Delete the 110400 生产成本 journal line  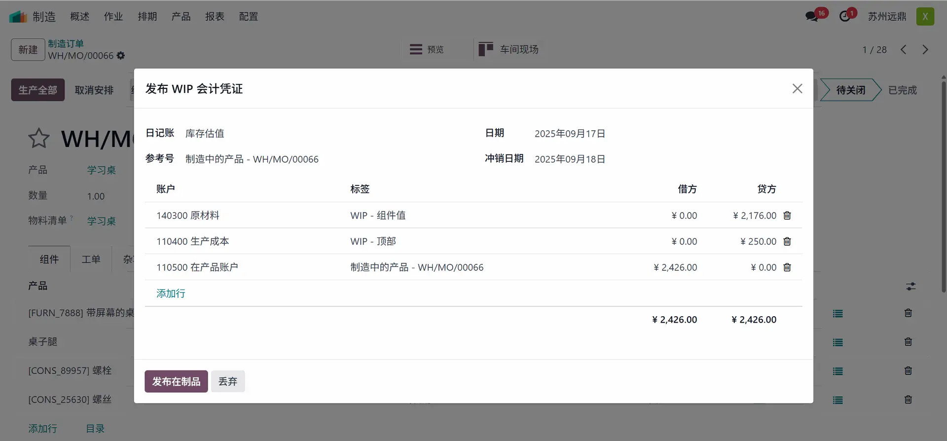pos(787,241)
